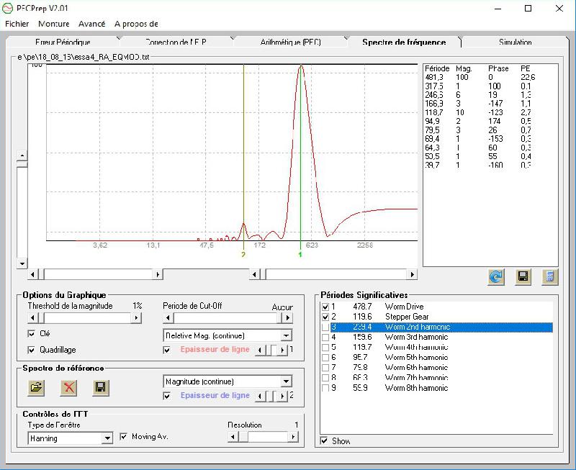Image resolution: width=576 pixels, height=470 pixels.
Task: Click the save peaks floppy icon
Action: pyautogui.click(x=523, y=277)
